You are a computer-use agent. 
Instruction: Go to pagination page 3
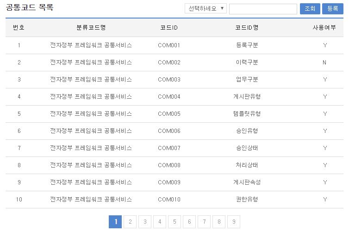point(145,222)
